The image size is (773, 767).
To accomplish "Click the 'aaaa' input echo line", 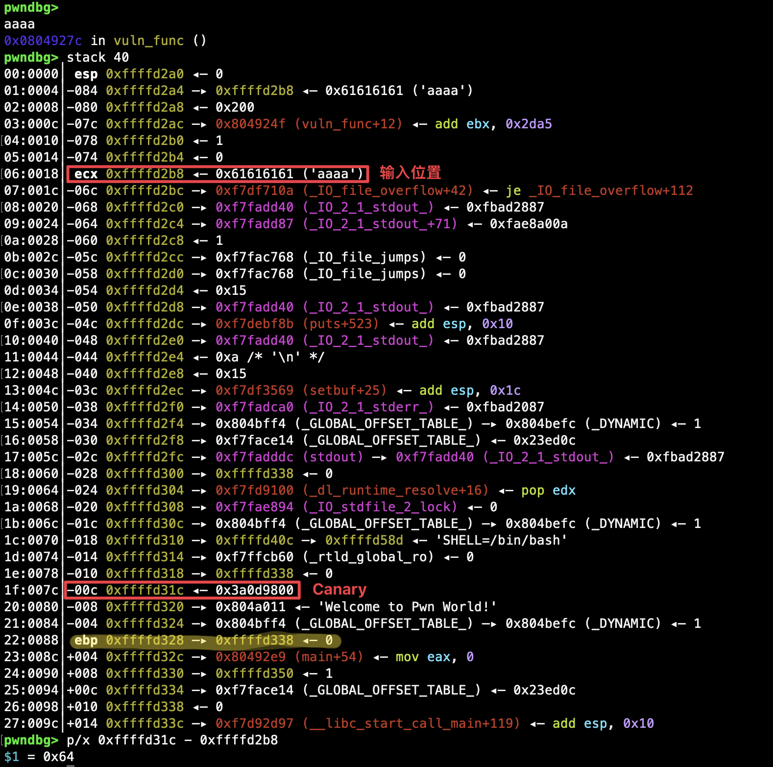I will pyautogui.click(x=20, y=24).
